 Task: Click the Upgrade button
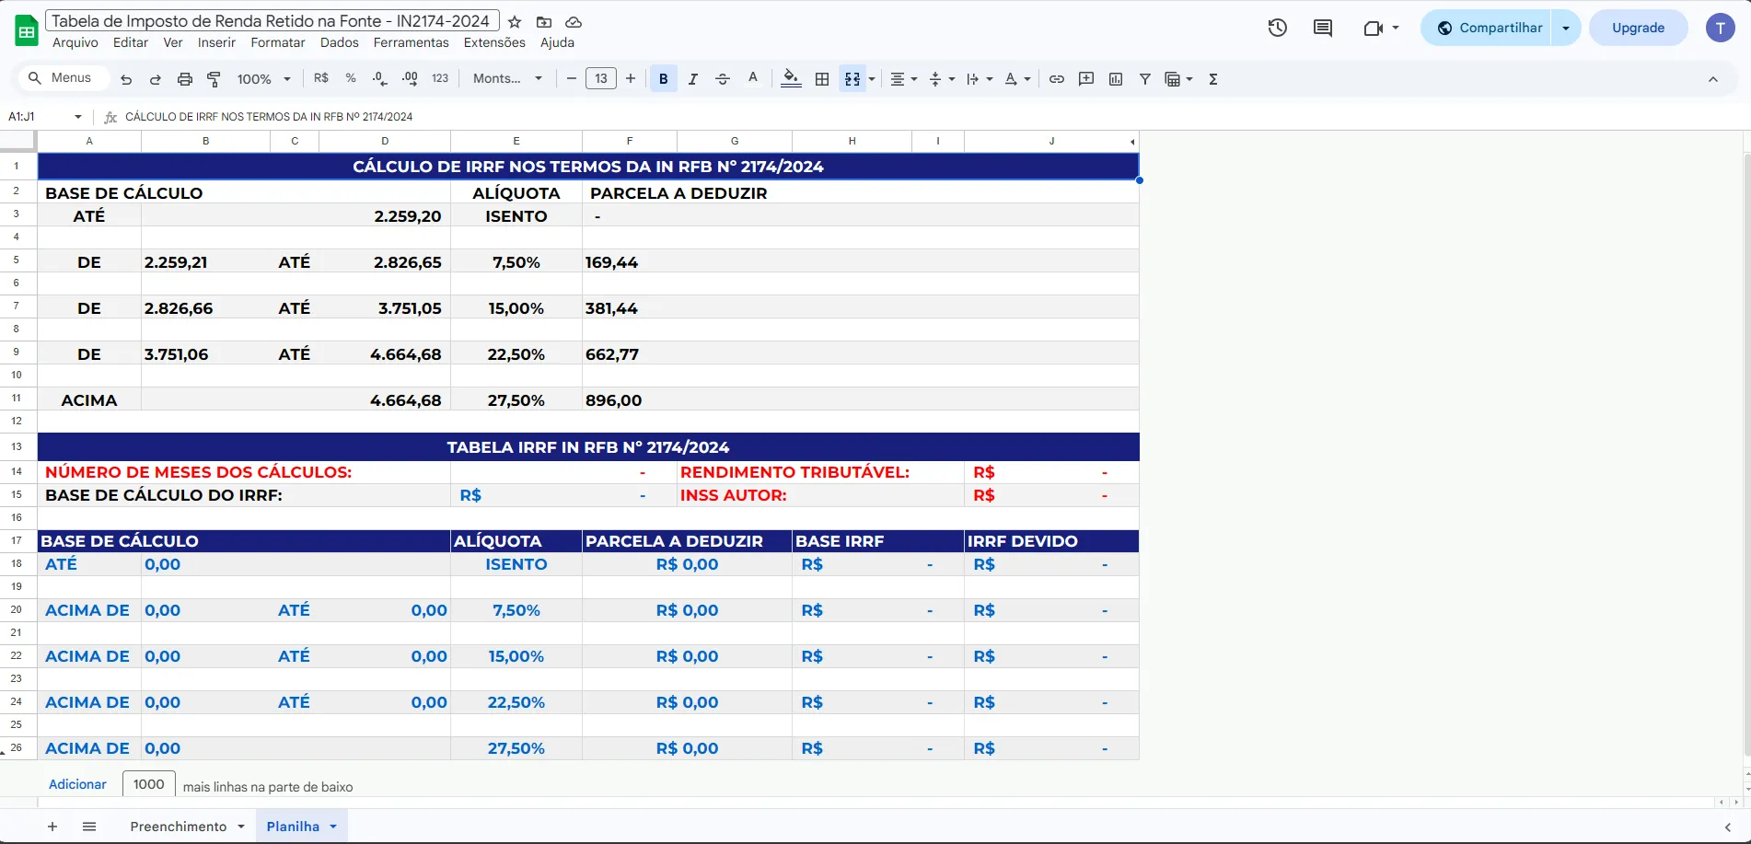pyautogui.click(x=1639, y=28)
